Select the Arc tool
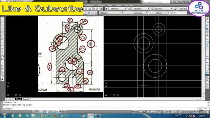Viewport: 210px width, 118px height. coord(2,35)
